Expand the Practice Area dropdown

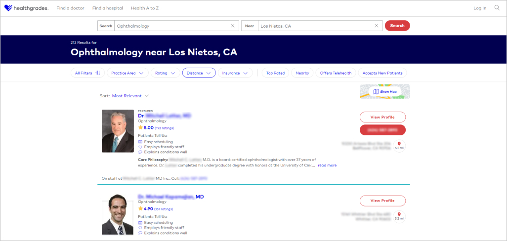pos(127,73)
